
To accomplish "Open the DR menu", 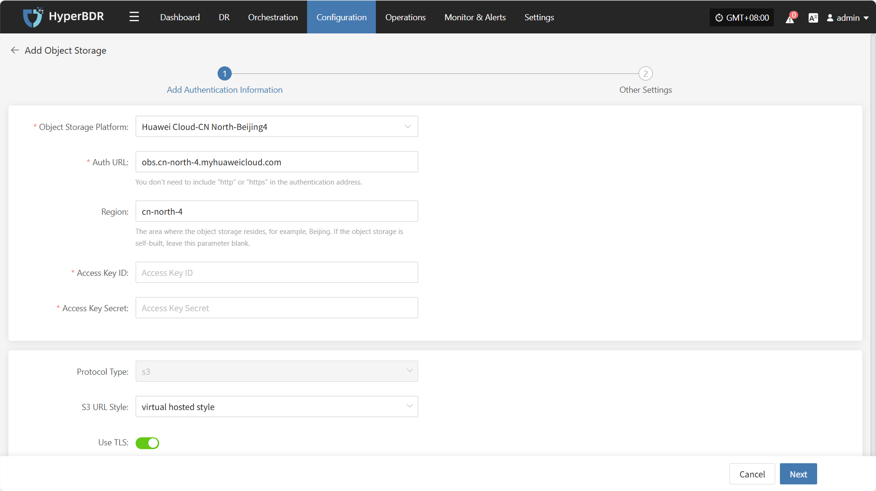I will [224, 17].
